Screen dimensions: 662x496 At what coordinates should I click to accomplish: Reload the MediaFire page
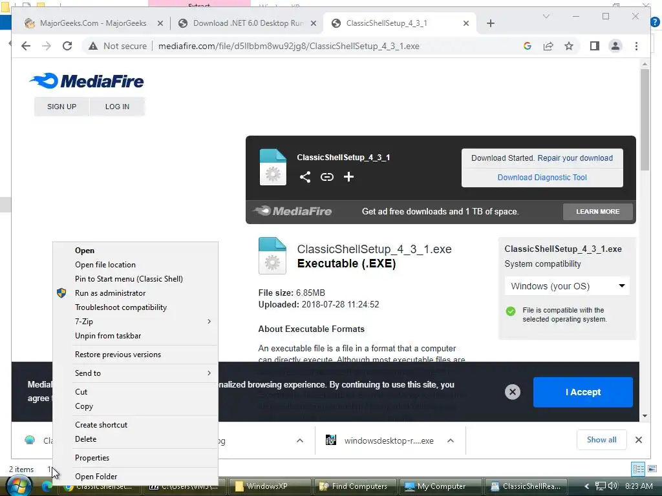(x=67, y=46)
